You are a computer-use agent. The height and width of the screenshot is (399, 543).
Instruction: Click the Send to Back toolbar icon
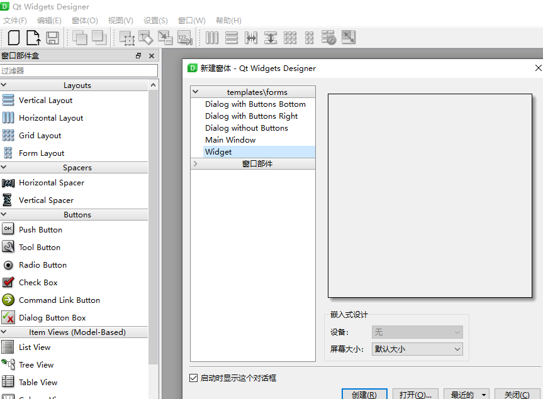click(x=80, y=38)
